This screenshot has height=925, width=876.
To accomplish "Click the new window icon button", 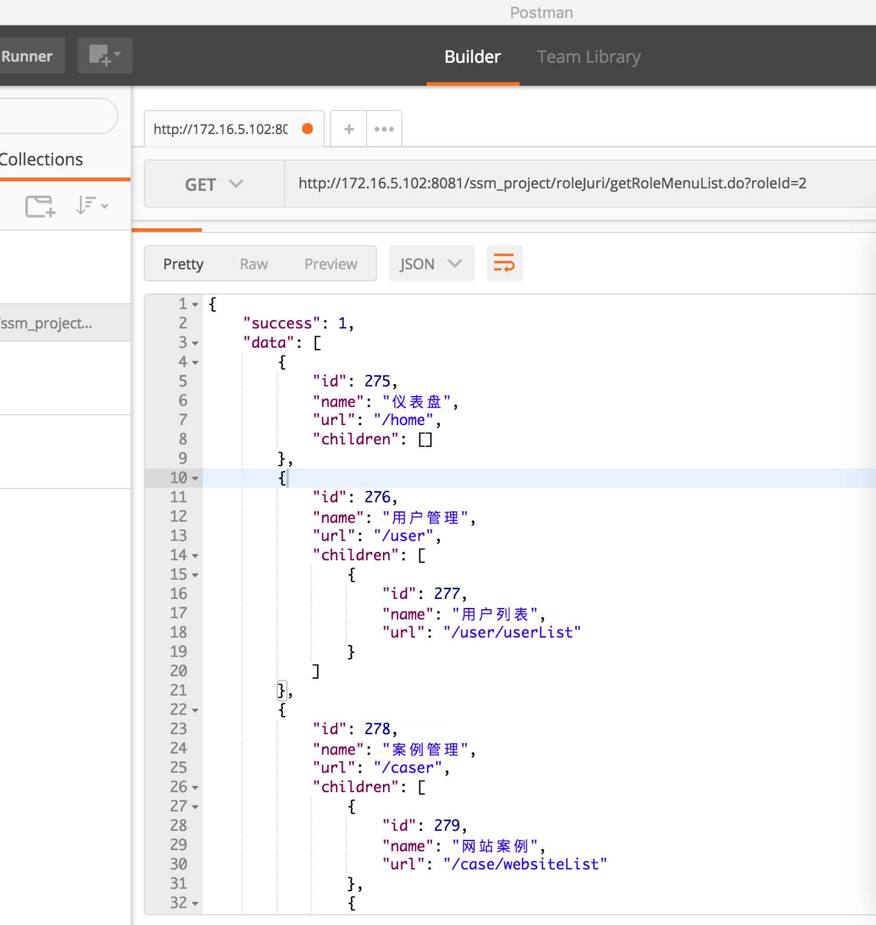I will [x=105, y=56].
